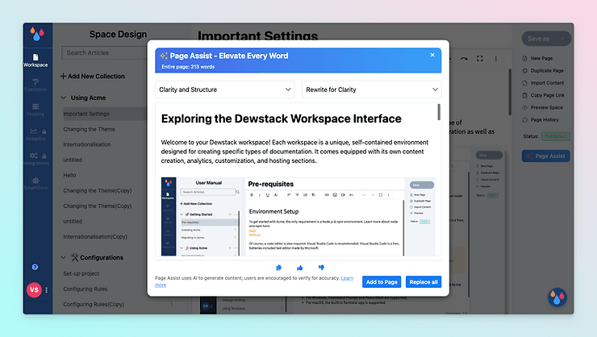The width and height of the screenshot is (597, 337).
Task: Open the Learn more link
Action: (x=347, y=278)
